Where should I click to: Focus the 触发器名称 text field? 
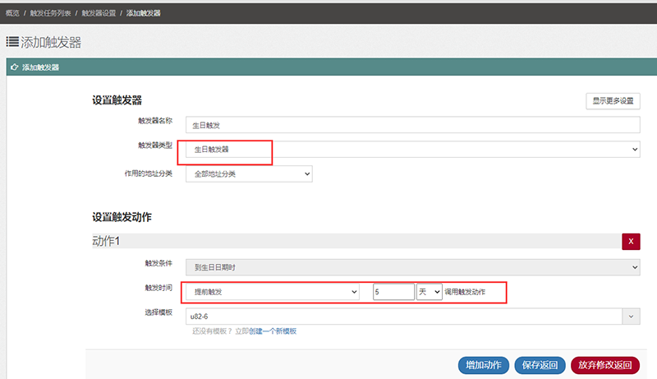tap(411, 125)
